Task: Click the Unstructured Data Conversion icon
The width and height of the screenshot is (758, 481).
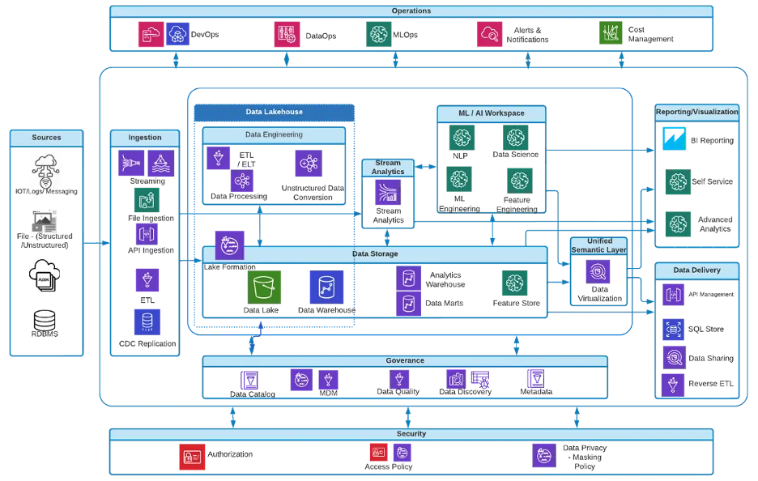Action: pyautogui.click(x=309, y=164)
